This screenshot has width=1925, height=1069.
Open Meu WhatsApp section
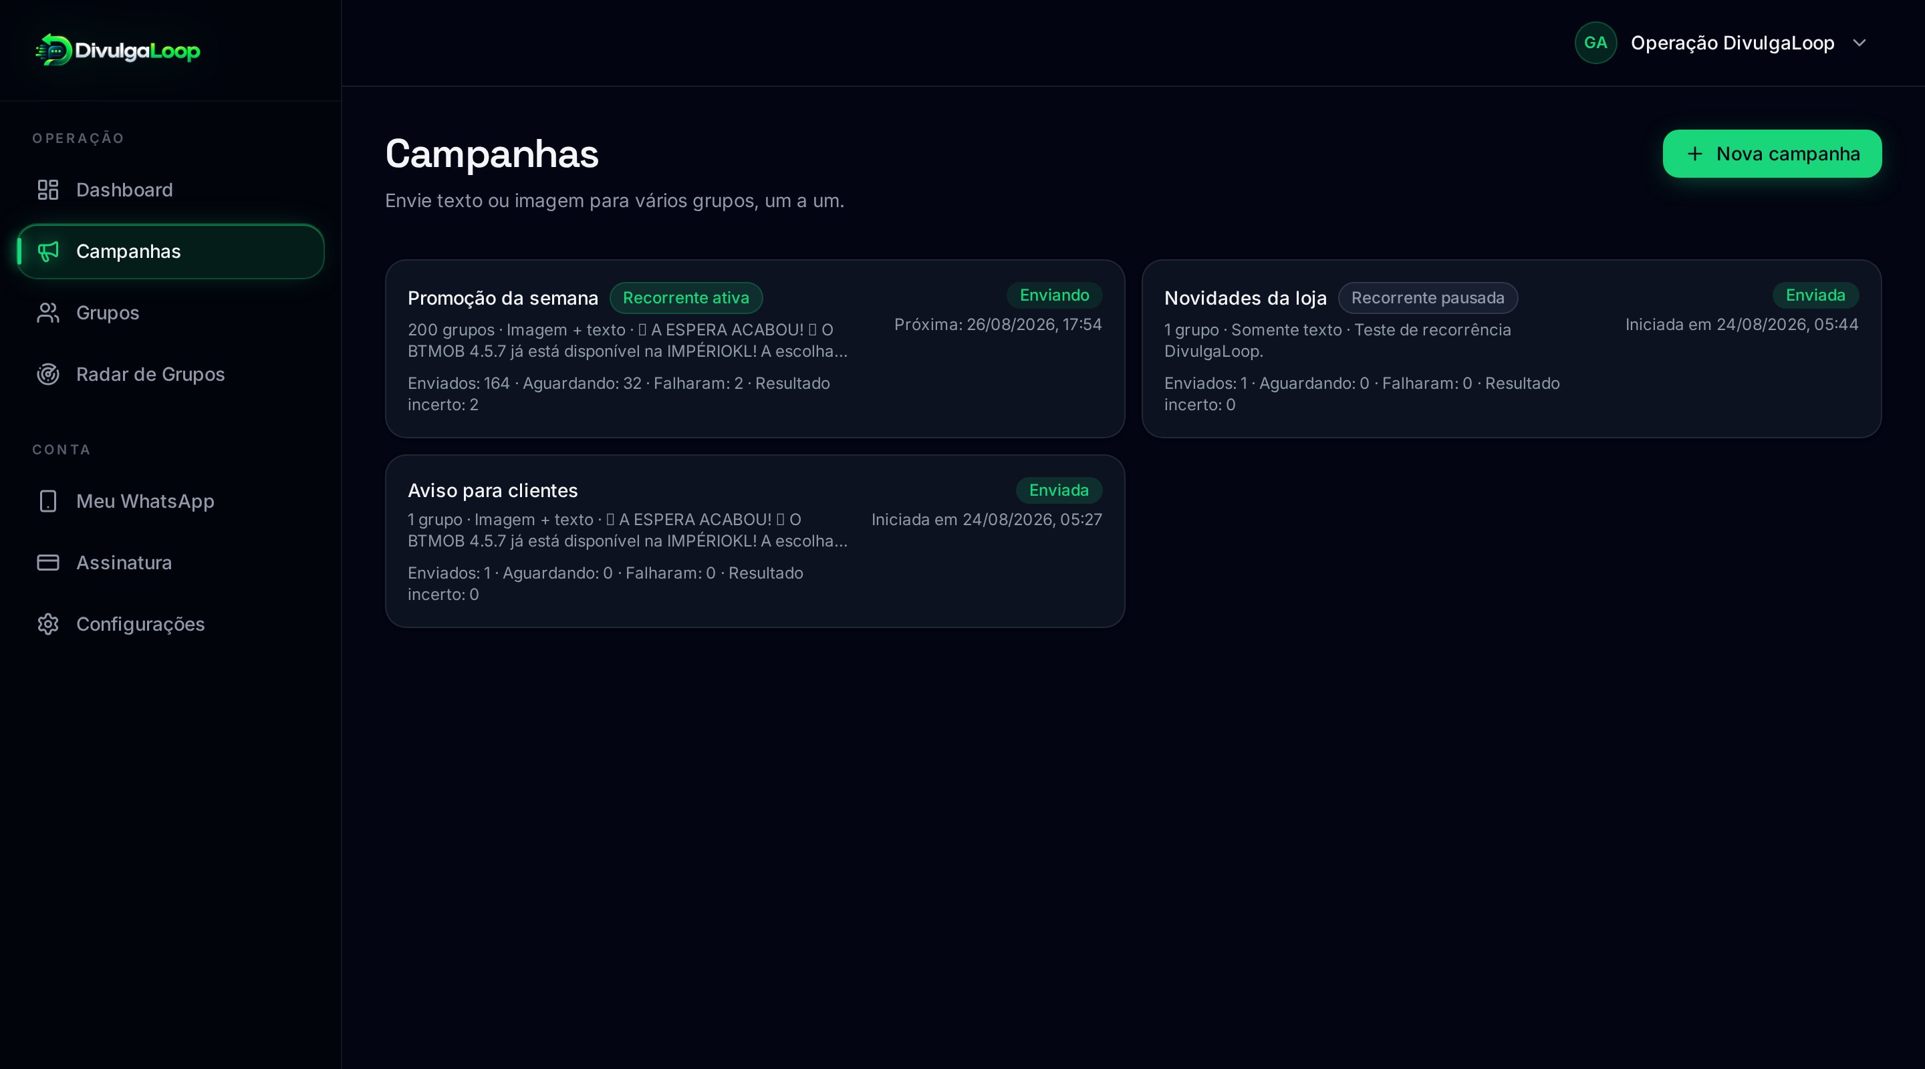coord(170,500)
